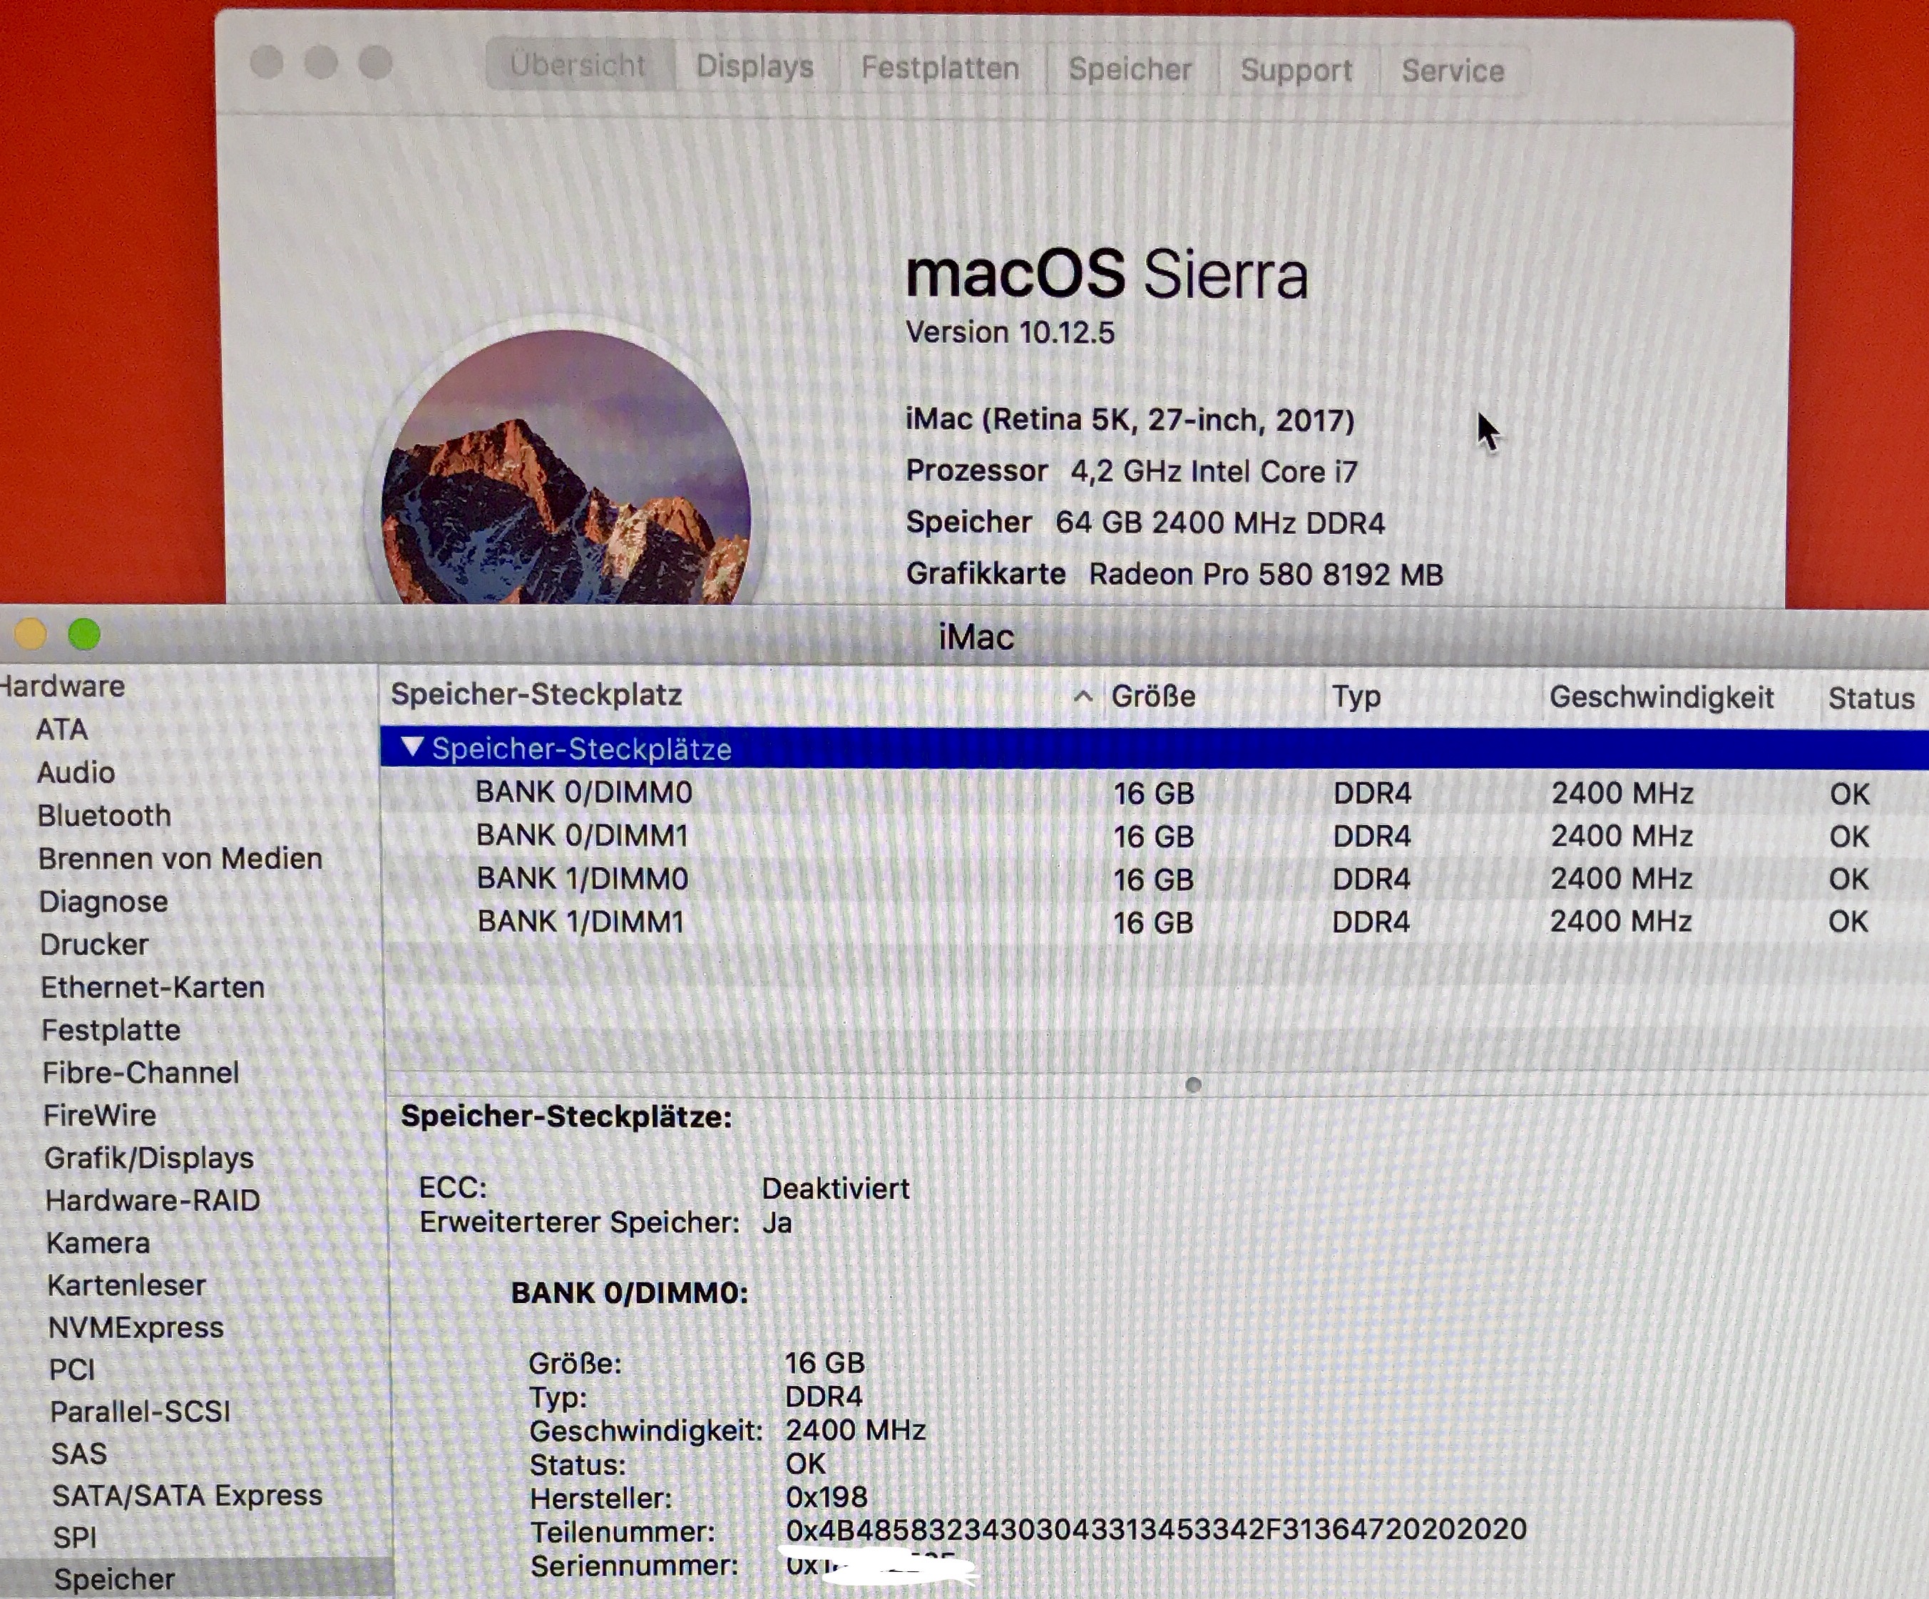Screen dimensions: 1929x1599
Task: Select the Speicher tab in About window
Action: point(1130,69)
